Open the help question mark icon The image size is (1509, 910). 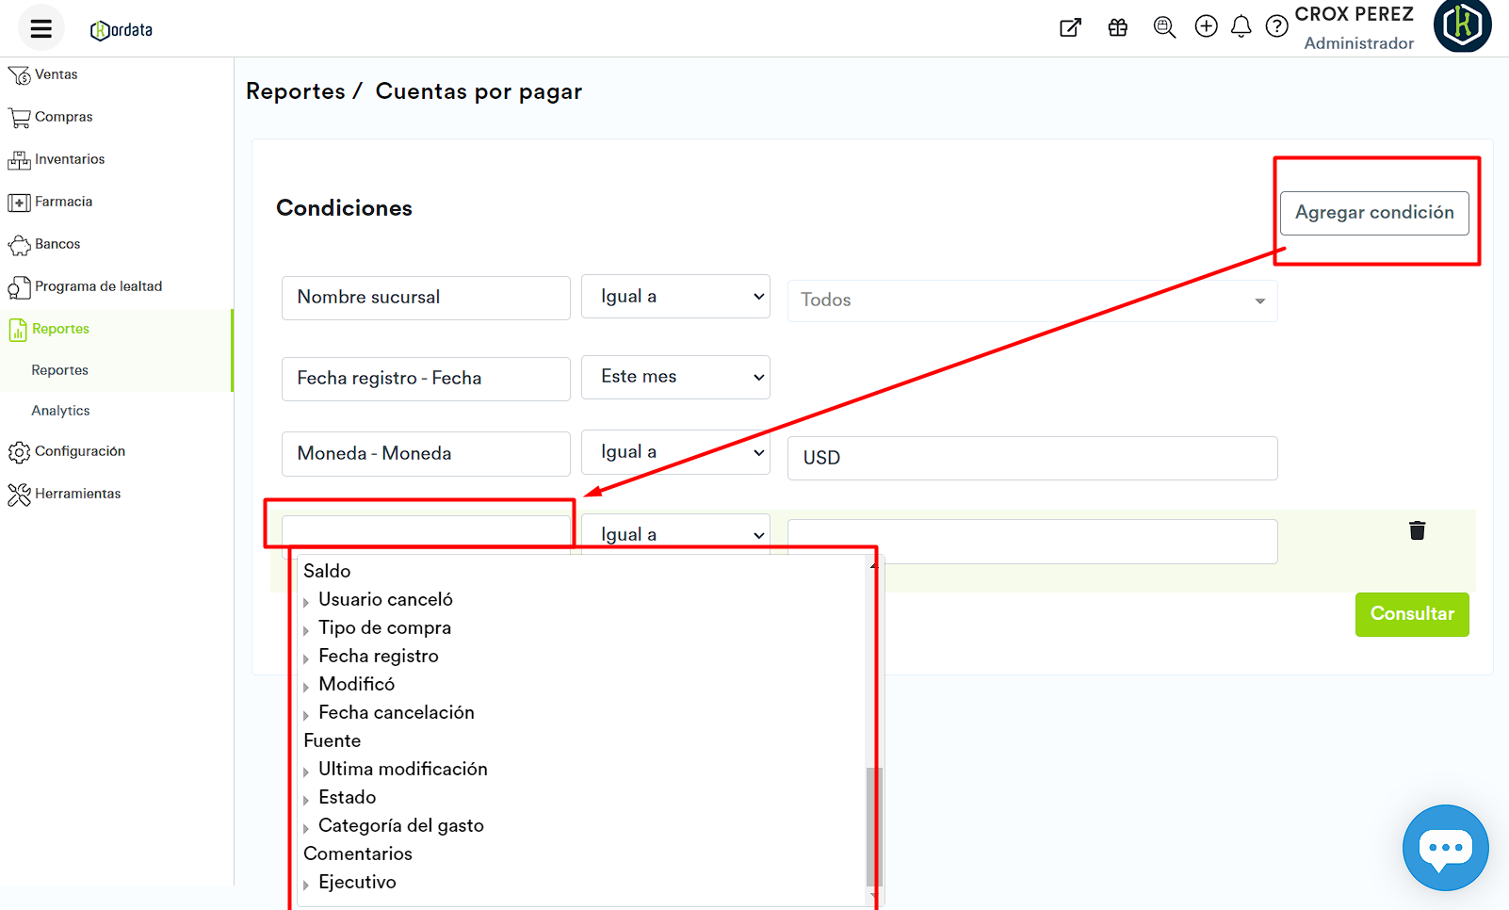click(1276, 26)
